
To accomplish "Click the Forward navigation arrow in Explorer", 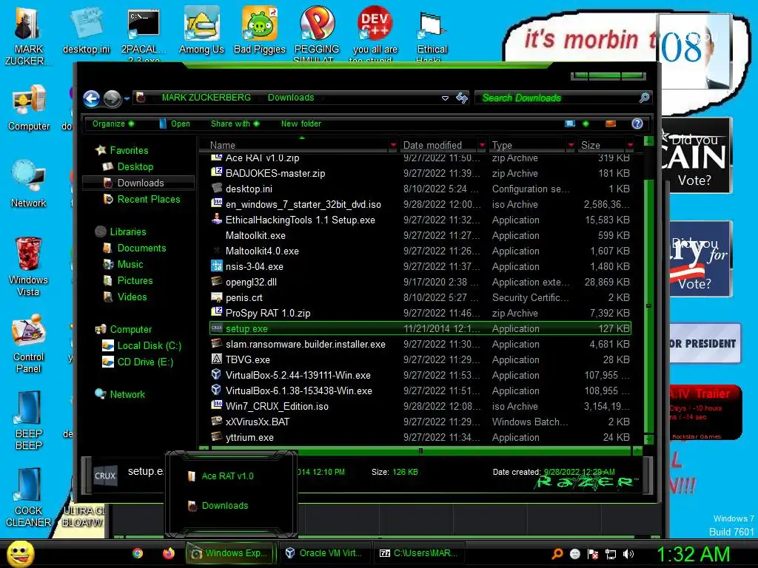I will (113, 98).
